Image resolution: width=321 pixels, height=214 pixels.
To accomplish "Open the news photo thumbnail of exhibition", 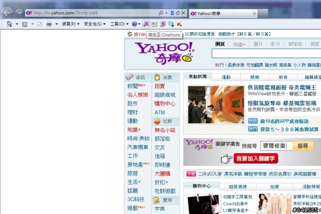I will pos(216,105).
